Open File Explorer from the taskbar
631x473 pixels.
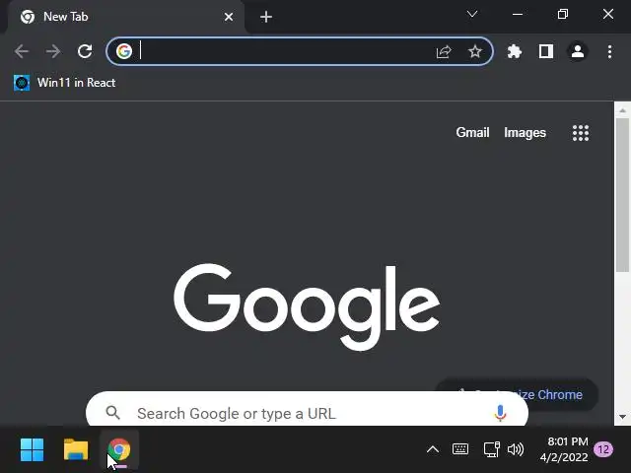click(76, 449)
